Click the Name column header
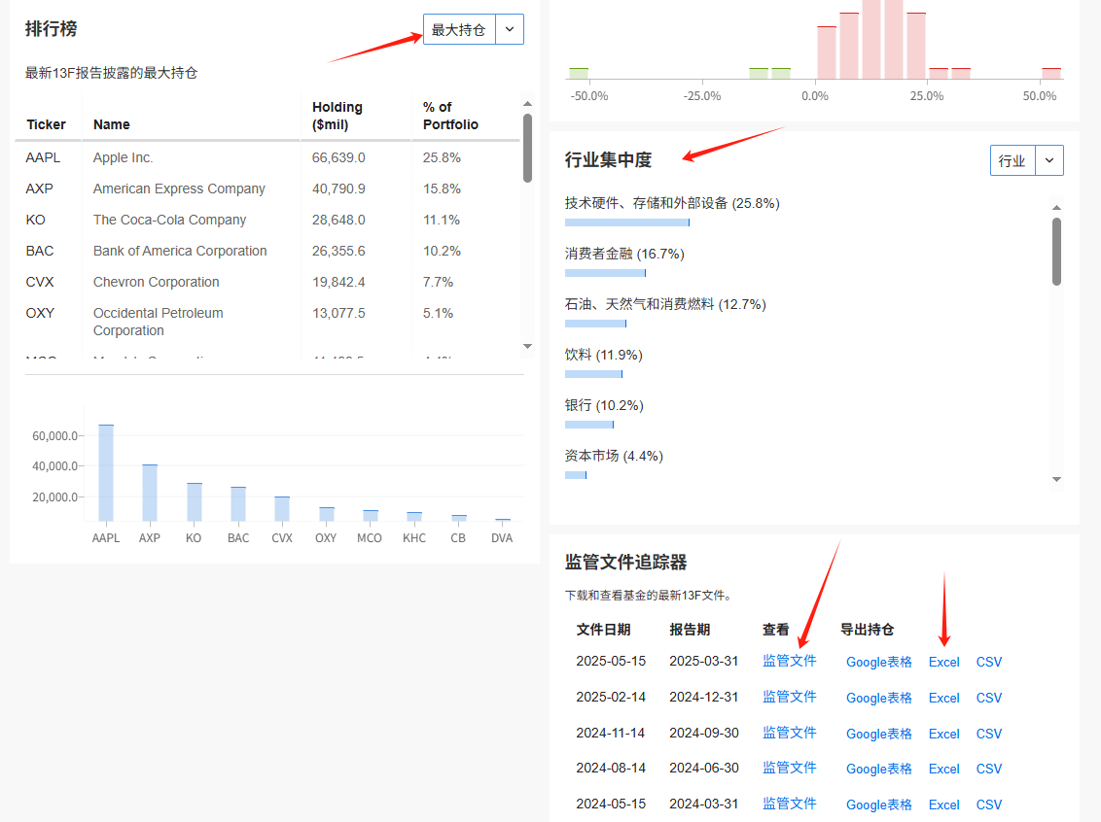1101x822 pixels. pyautogui.click(x=111, y=124)
